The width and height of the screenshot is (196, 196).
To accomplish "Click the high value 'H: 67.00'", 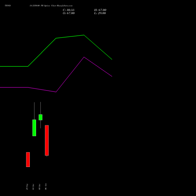I will click(100, 10).
